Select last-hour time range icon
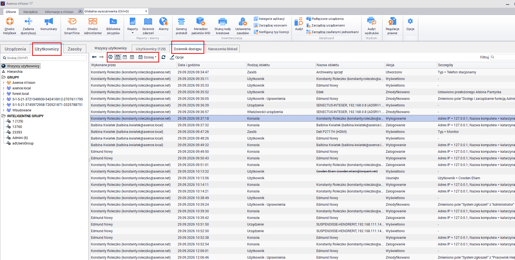 click(110, 57)
